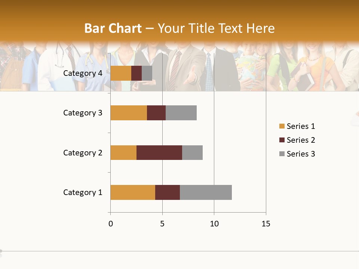Select Category 1 gray Series 3 bar
Screen dimensions: 359x269
[x=206, y=192]
